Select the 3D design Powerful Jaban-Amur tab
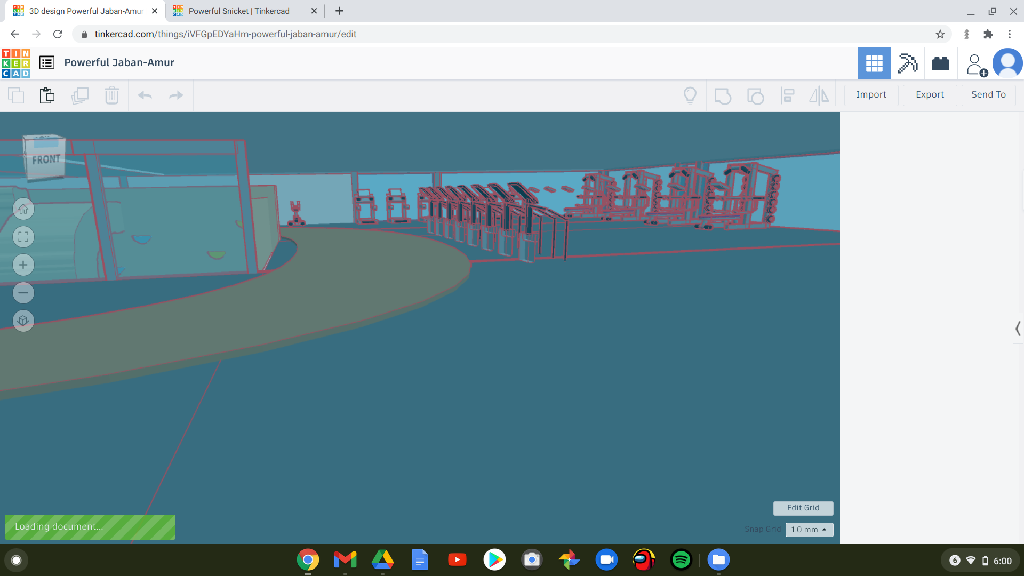 click(x=85, y=11)
